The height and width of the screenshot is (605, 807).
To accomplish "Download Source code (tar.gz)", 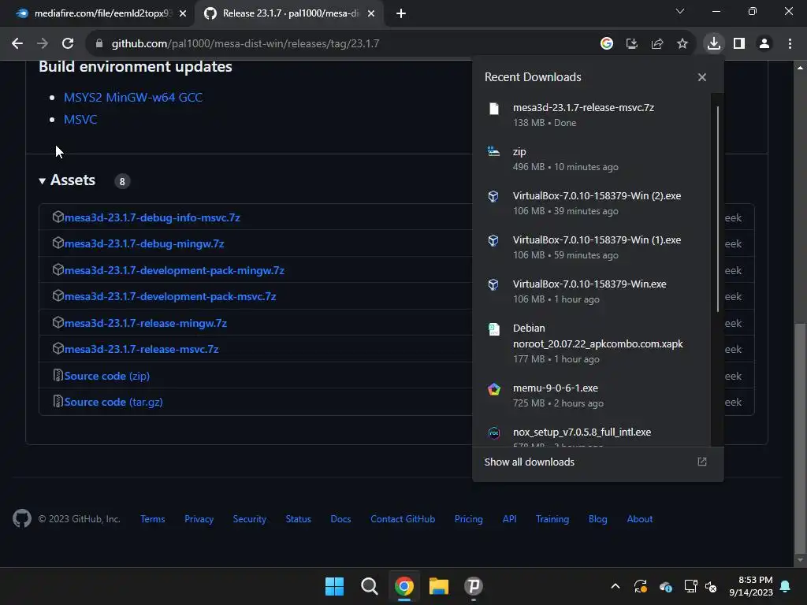I will pos(113,403).
